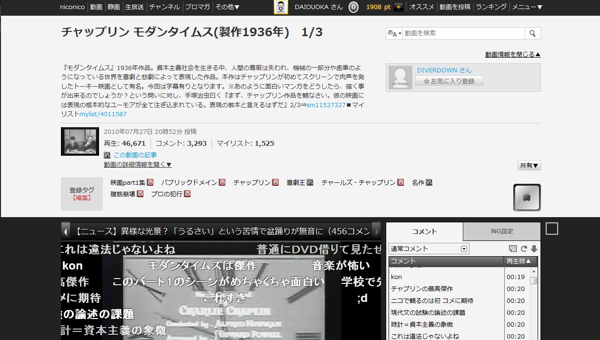Click the video thumbnail image
The image size is (600, 340).
point(80,141)
